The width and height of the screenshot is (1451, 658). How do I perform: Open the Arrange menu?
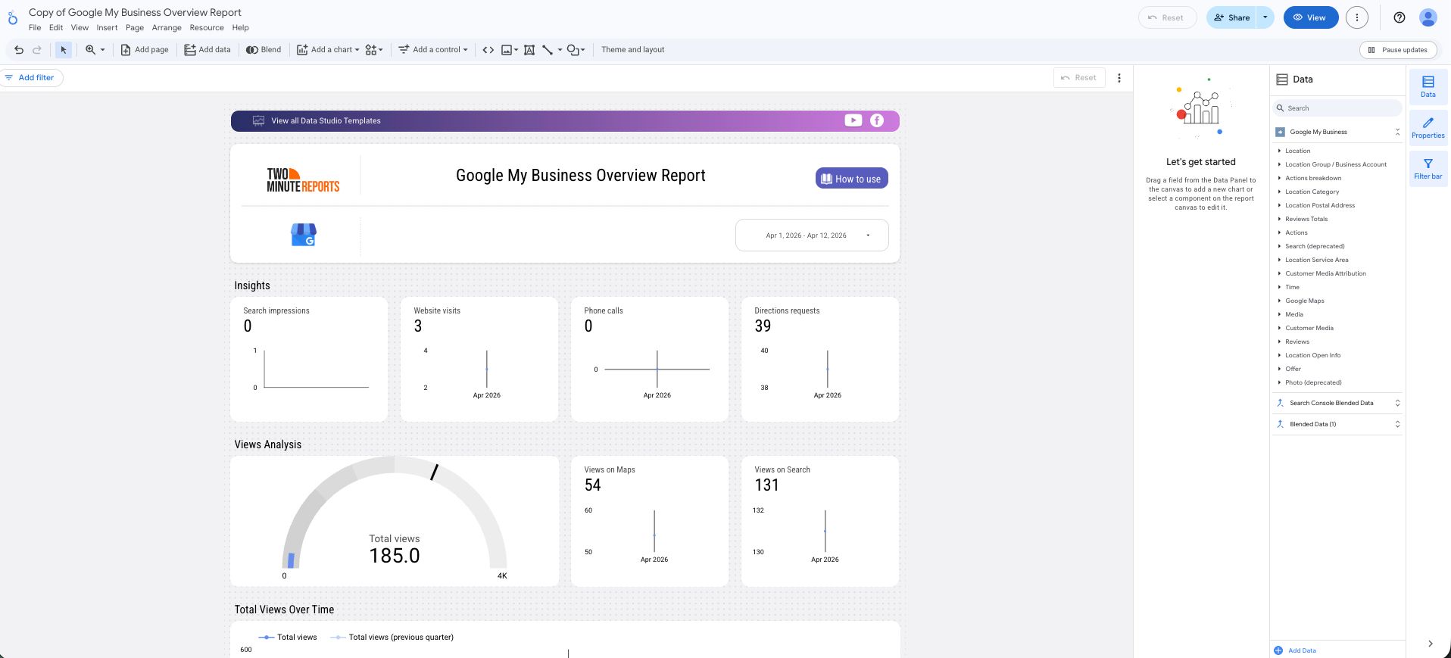pyautogui.click(x=167, y=28)
